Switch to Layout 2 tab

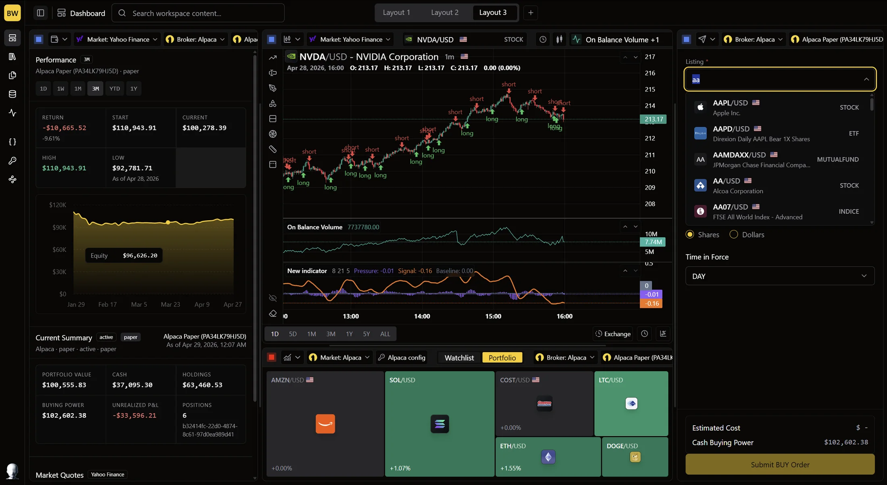pos(444,13)
